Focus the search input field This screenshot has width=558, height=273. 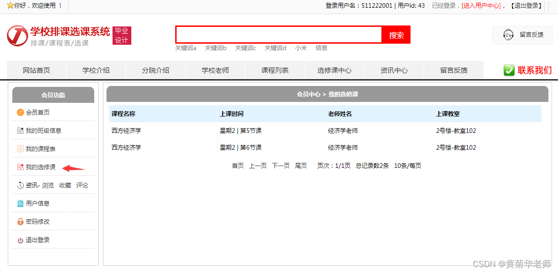(x=279, y=35)
